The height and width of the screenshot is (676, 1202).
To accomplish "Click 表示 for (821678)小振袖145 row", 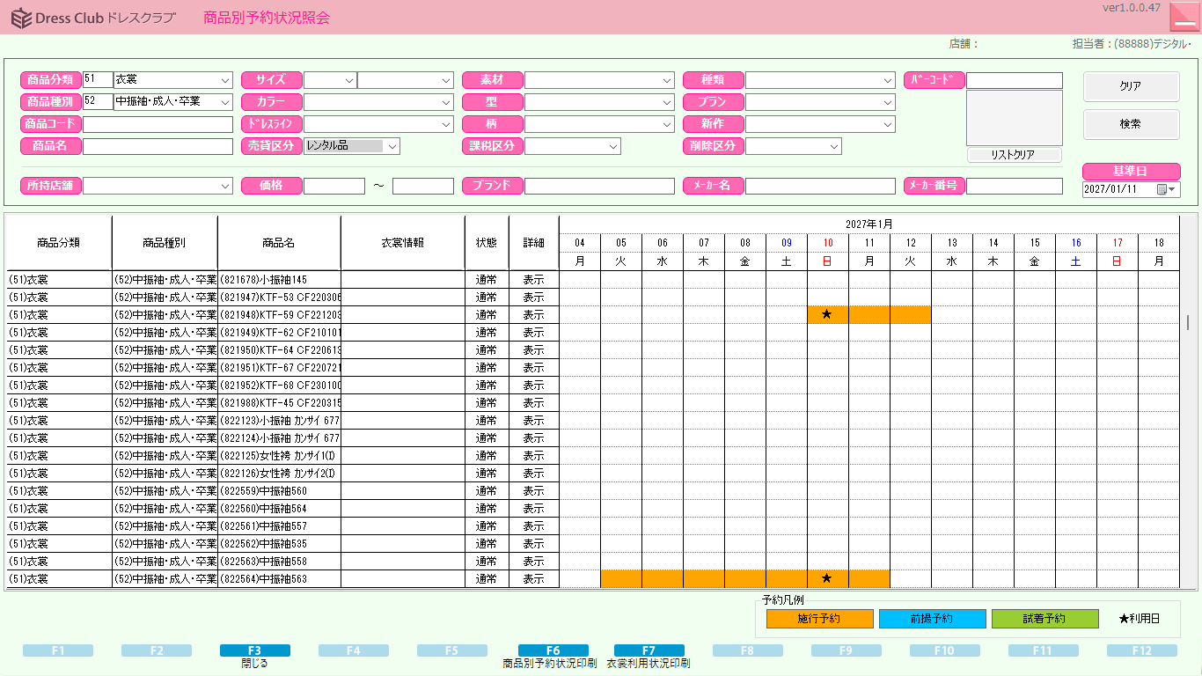I will point(534,279).
